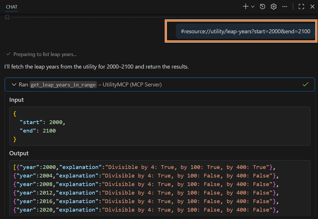Show chat history
Image resolution: width=318 pixels, height=219 pixels.
pos(263,7)
